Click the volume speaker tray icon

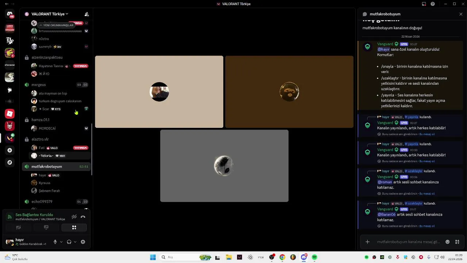coord(443,257)
